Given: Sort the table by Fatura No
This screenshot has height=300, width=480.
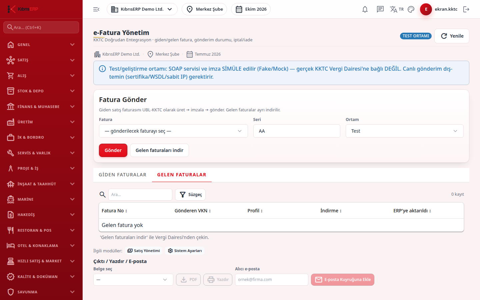Looking at the screenshot, I should point(114,211).
